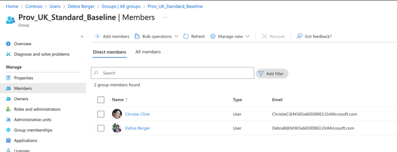Go to Groups | All groups breadcrumb

tap(121, 6)
